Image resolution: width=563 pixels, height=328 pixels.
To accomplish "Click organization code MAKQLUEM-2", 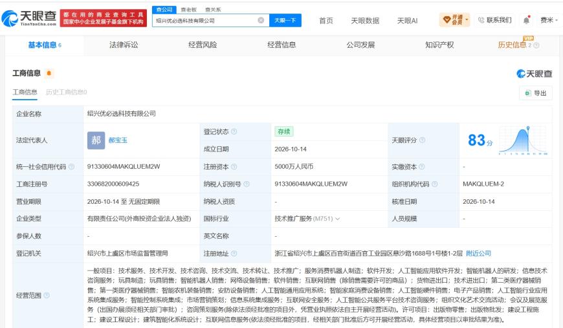I will coord(483,184).
